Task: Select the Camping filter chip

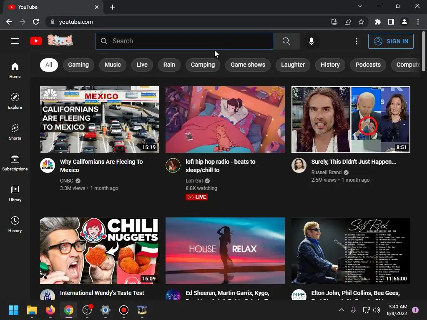Action: pyautogui.click(x=203, y=65)
